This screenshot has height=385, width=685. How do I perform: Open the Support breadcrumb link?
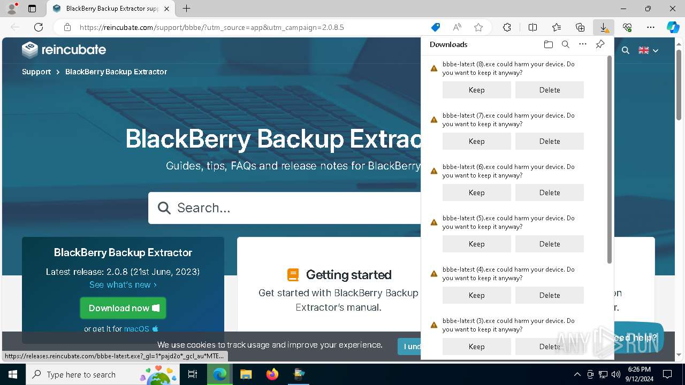[36, 72]
